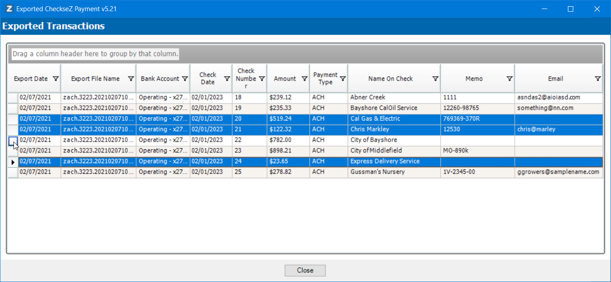Click the $239.12 amount cell
Screen dimensions: 611x282
(x=288, y=97)
